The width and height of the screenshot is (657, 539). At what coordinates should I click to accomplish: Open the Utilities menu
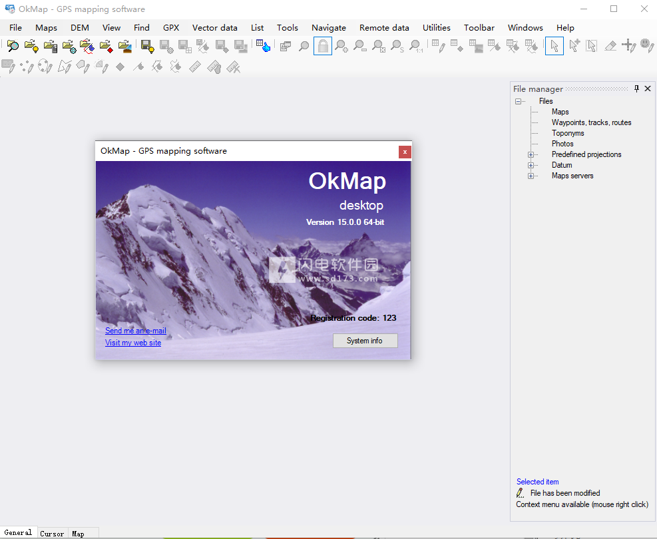click(x=436, y=28)
